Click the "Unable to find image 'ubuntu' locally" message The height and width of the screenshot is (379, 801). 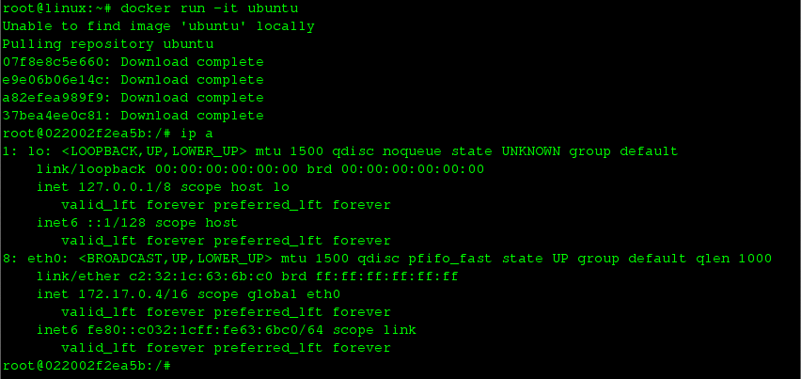tap(158, 26)
